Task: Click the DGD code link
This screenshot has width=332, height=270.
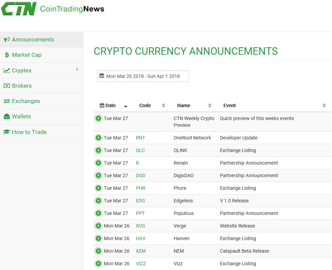Action: (141, 175)
